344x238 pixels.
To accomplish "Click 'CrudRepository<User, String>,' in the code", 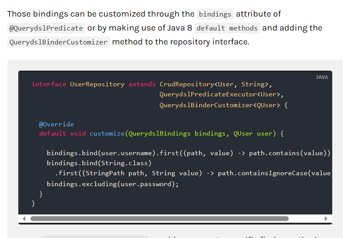I will coord(216,84).
